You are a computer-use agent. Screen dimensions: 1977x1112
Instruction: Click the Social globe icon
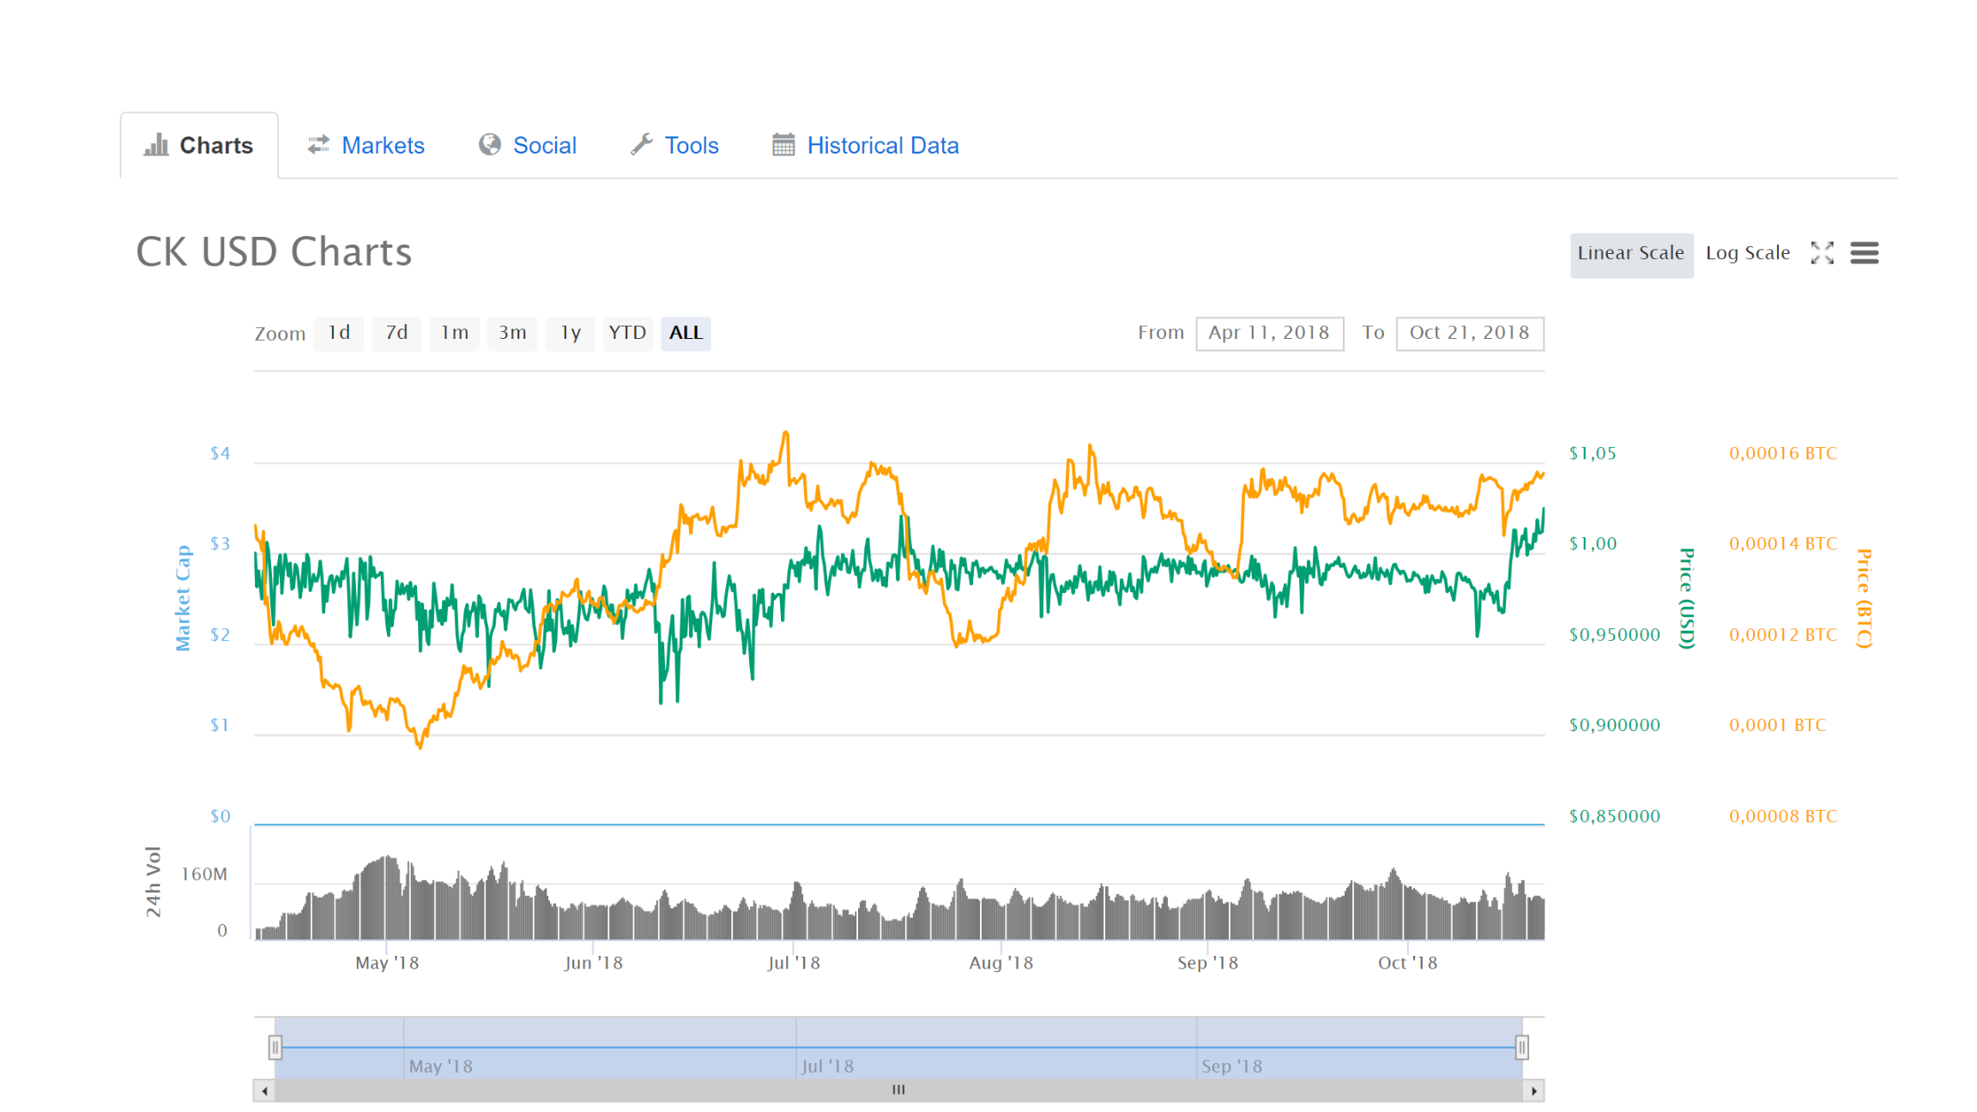[490, 145]
